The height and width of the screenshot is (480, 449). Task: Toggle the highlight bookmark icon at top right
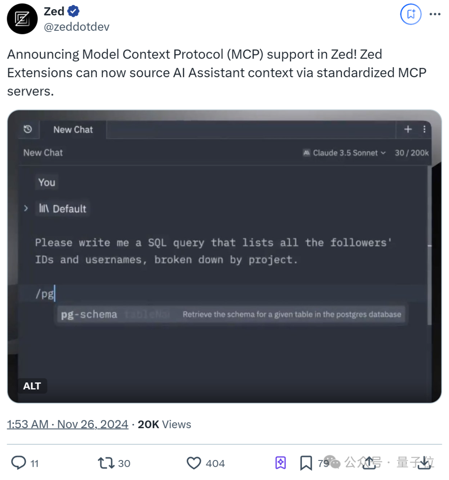pos(411,14)
